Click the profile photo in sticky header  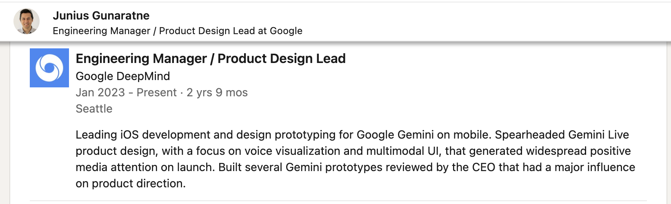click(x=27, y=21)
